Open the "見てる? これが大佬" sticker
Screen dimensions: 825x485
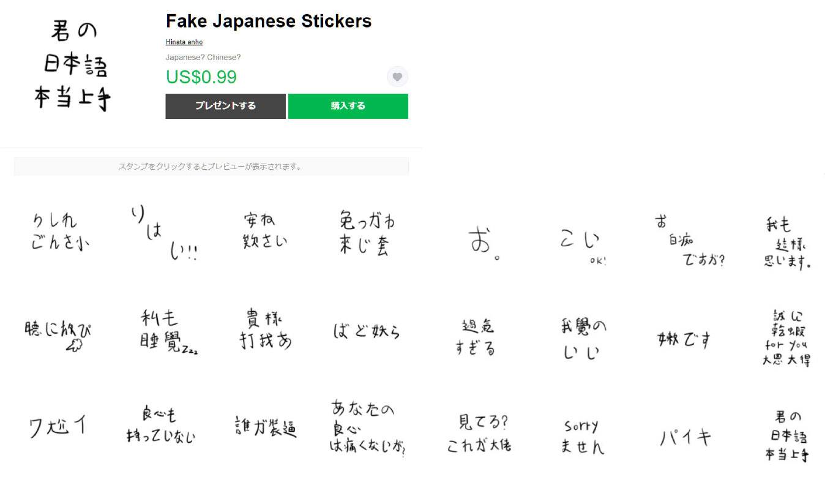click(479, 433)
